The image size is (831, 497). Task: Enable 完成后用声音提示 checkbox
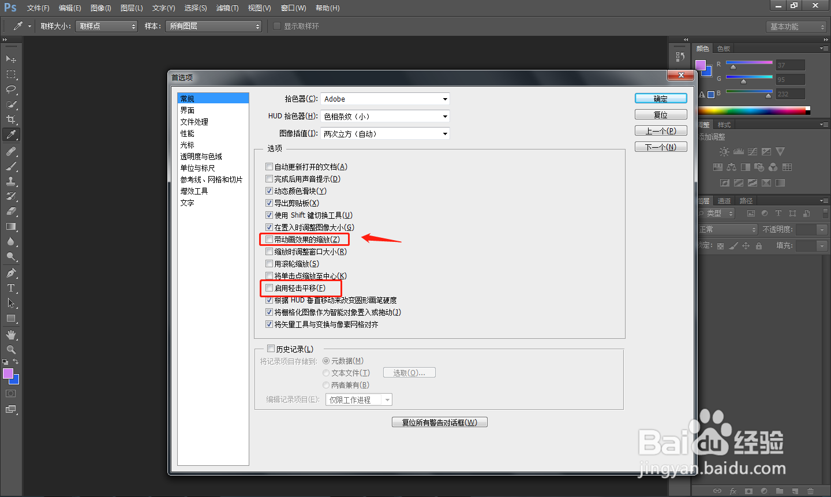(269, 179)
